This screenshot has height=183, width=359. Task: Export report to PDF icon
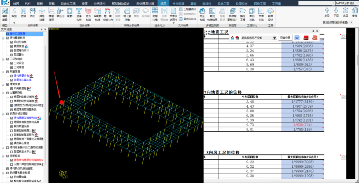tap(306, 38)
